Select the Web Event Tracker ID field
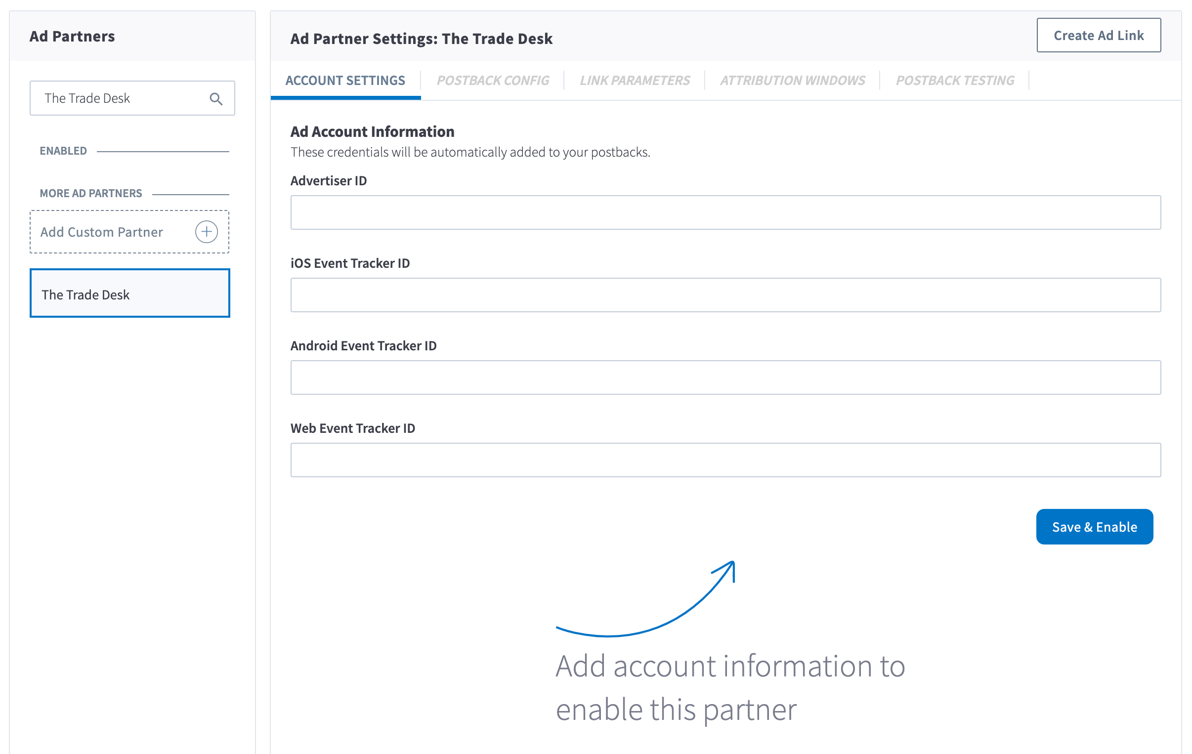This screenshot has height=754, width=1192. (x=725, y=460)
